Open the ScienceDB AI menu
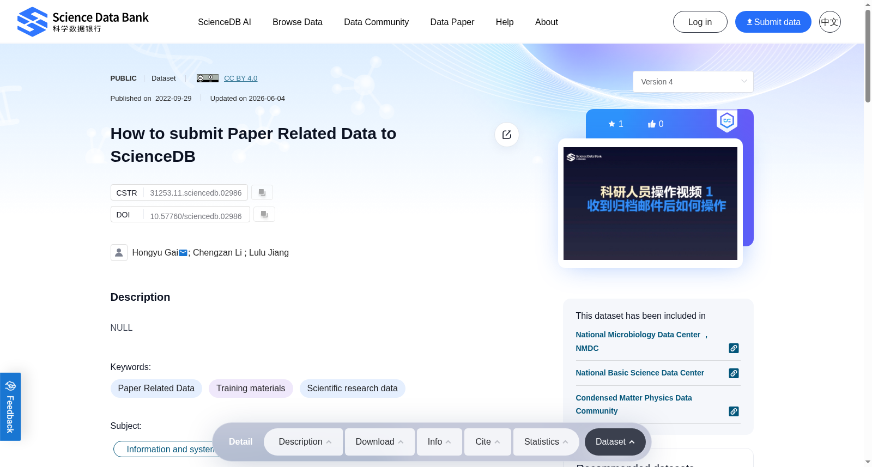Viewport: 872px width, 467px height. pos(225,22)
